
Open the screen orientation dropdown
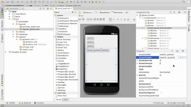point(96,12)
